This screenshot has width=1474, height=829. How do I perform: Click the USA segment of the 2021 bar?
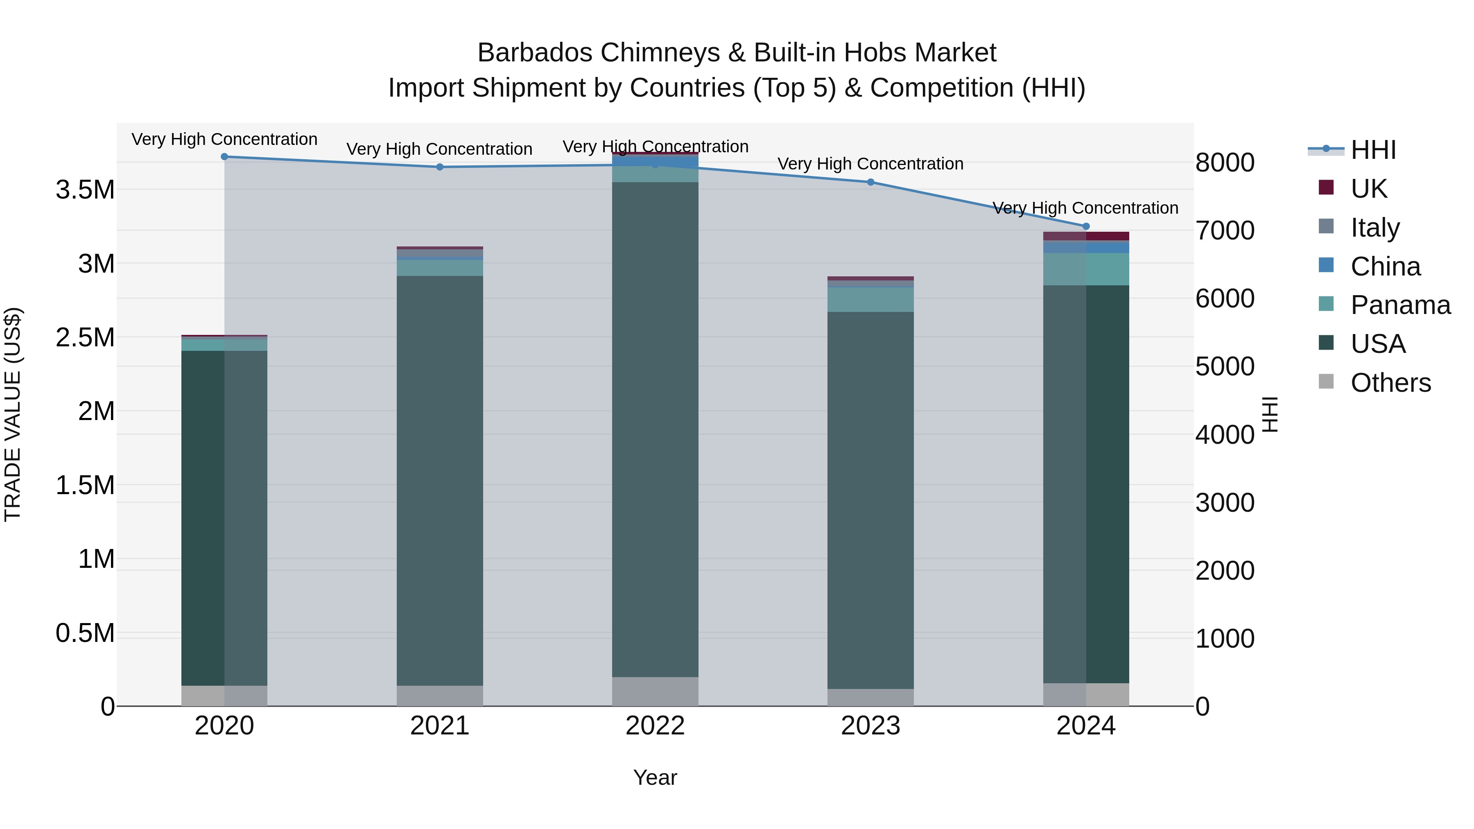click(440, 481)
